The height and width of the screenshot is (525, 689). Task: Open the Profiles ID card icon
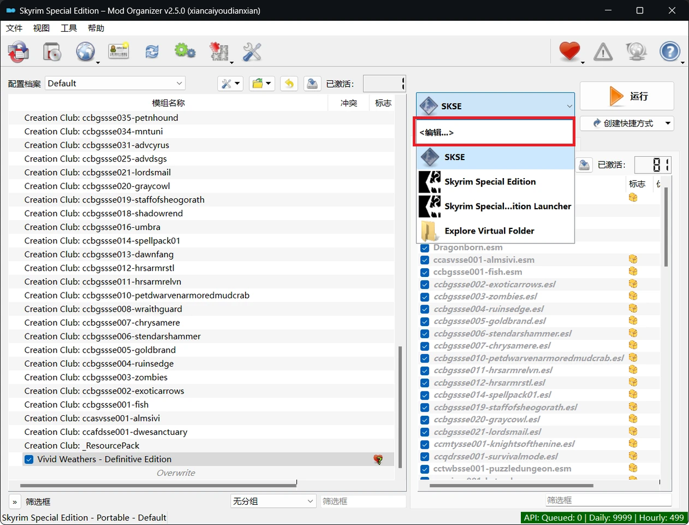(x=118, y=51)
